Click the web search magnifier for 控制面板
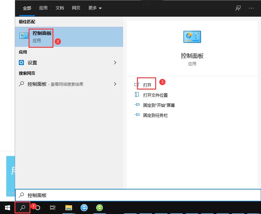 21,84
